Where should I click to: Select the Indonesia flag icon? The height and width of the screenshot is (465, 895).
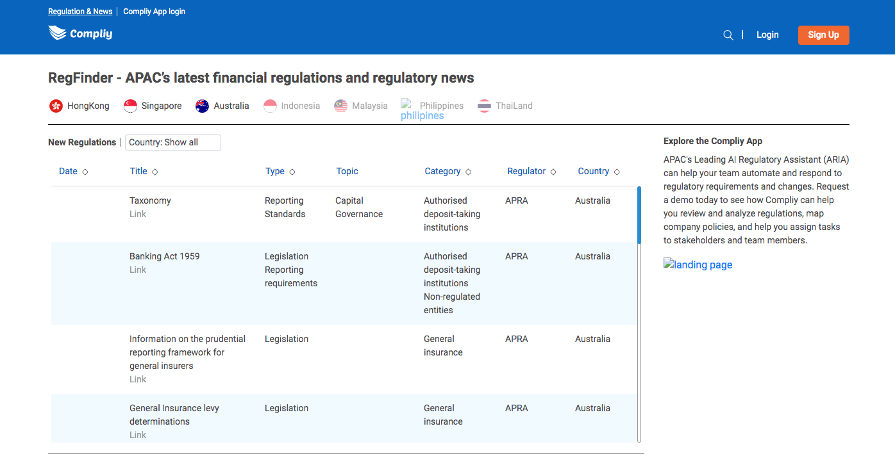pyautogui.click(x=270, y=106)
